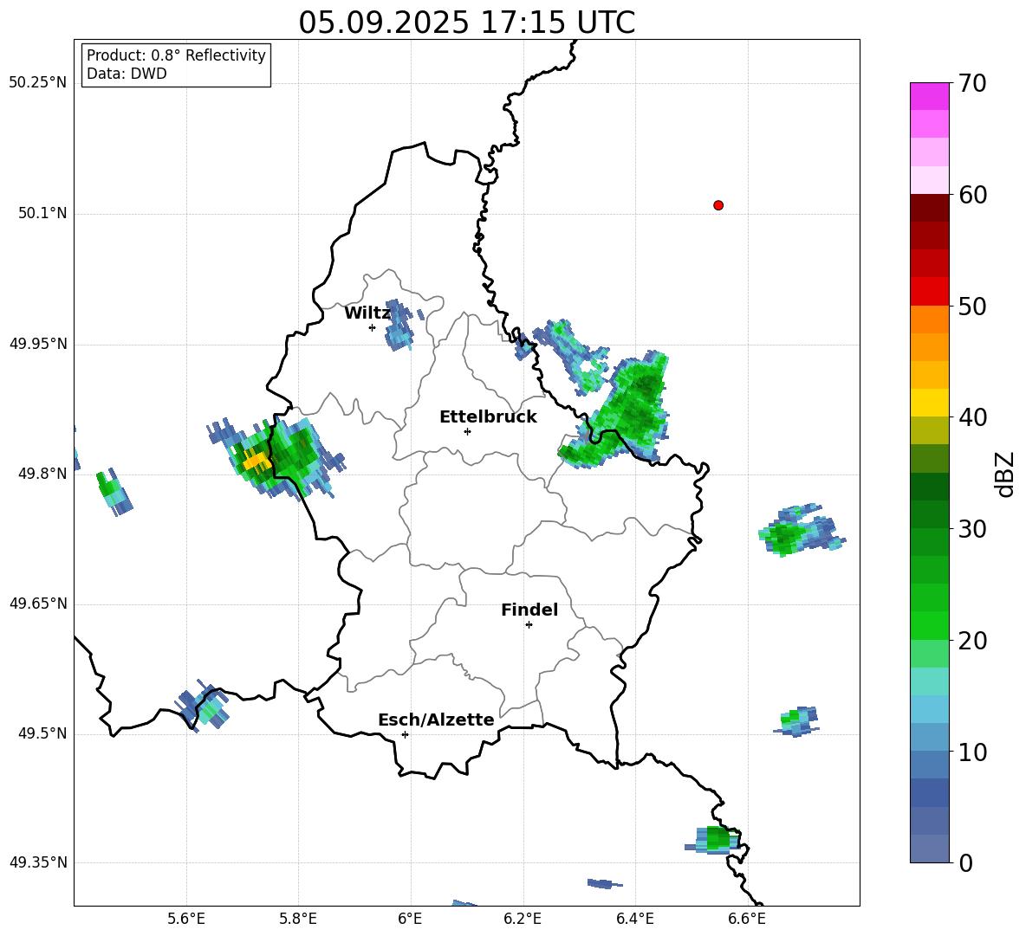Click the 50 dBZ colorbar label
1026x936 pixels.
(972, 306)
